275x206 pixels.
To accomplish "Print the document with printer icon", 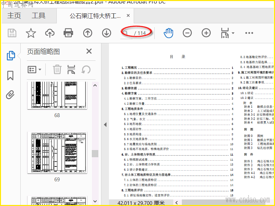I will tap(68, 33).
